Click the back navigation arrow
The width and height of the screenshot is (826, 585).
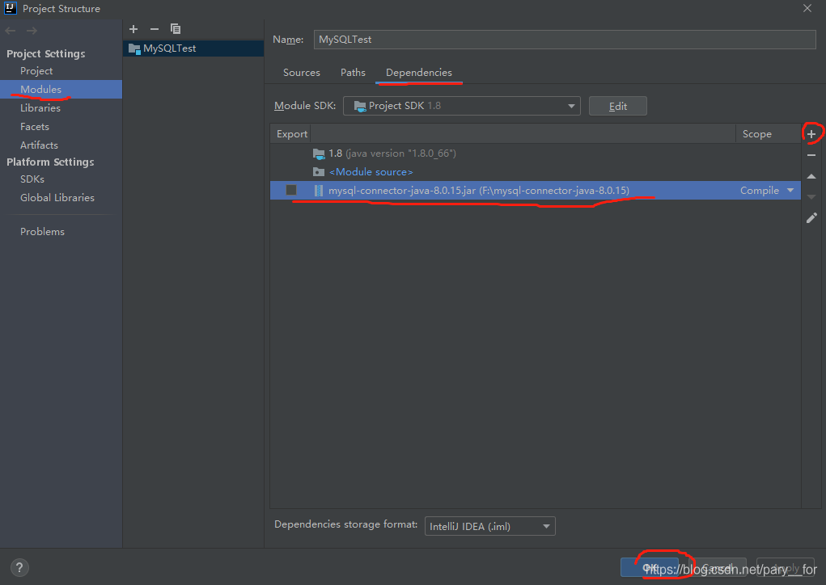click(10, 31)
